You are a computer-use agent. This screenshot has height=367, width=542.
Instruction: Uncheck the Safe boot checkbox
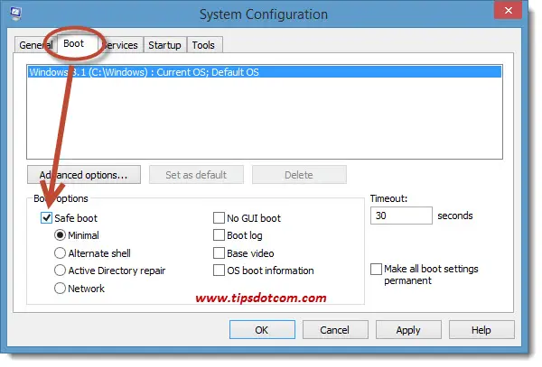pyautogui.click(x=46, y=218)
